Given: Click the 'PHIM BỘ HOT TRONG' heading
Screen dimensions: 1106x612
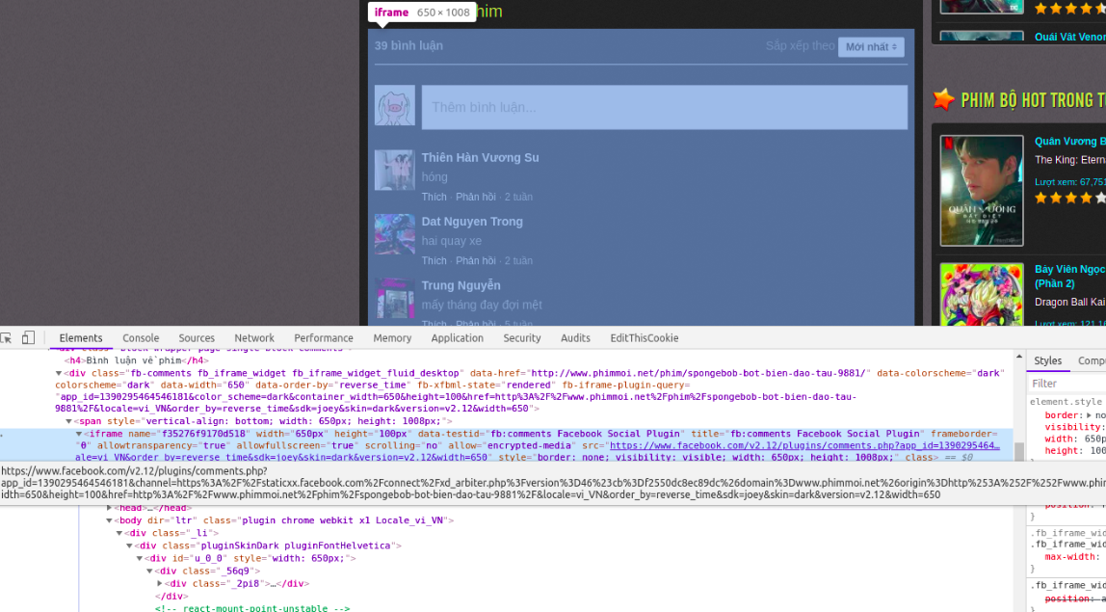Looking at the screenshot, I should (x=1034, y=100).
